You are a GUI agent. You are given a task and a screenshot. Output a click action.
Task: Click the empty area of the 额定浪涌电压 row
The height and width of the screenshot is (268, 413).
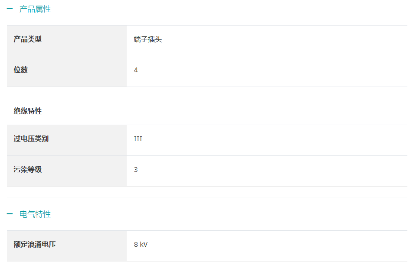click(x=277, y=246)
